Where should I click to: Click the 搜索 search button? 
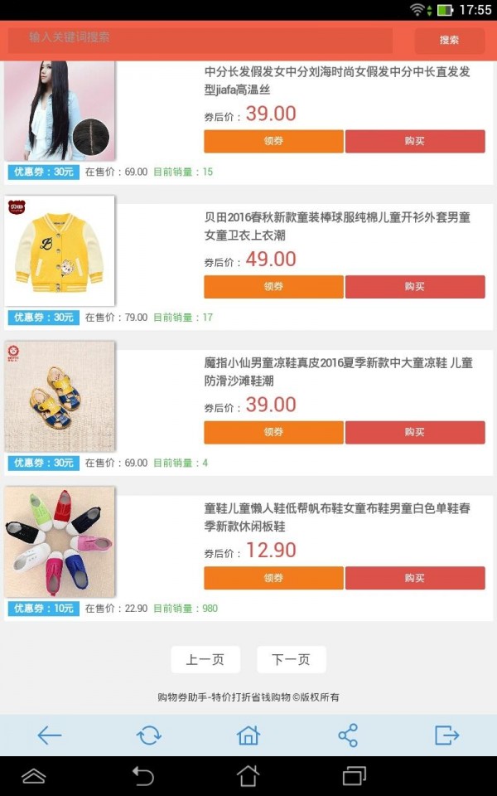[x=449, y=40]
